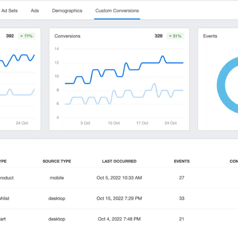Viewport: 238px width, 229px height.
Task: Sort by SOURCE TYPE column header
Action: [57, 161]
